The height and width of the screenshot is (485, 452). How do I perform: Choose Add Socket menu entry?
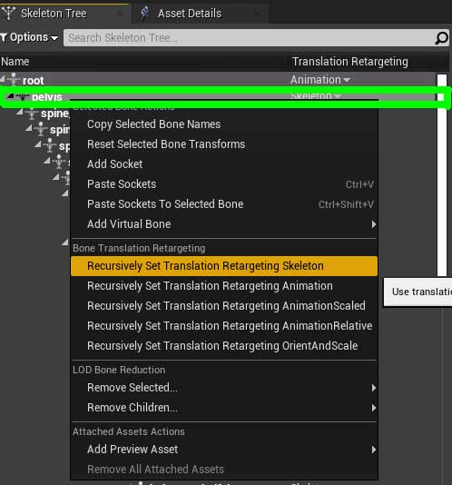224,164
